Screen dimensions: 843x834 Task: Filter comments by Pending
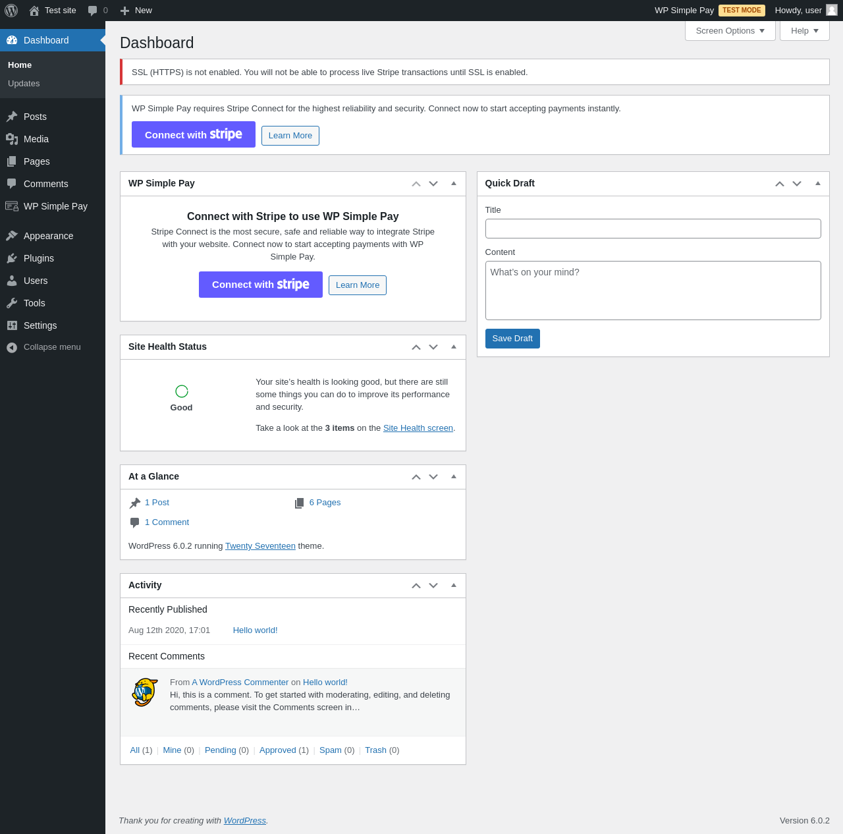221,750
